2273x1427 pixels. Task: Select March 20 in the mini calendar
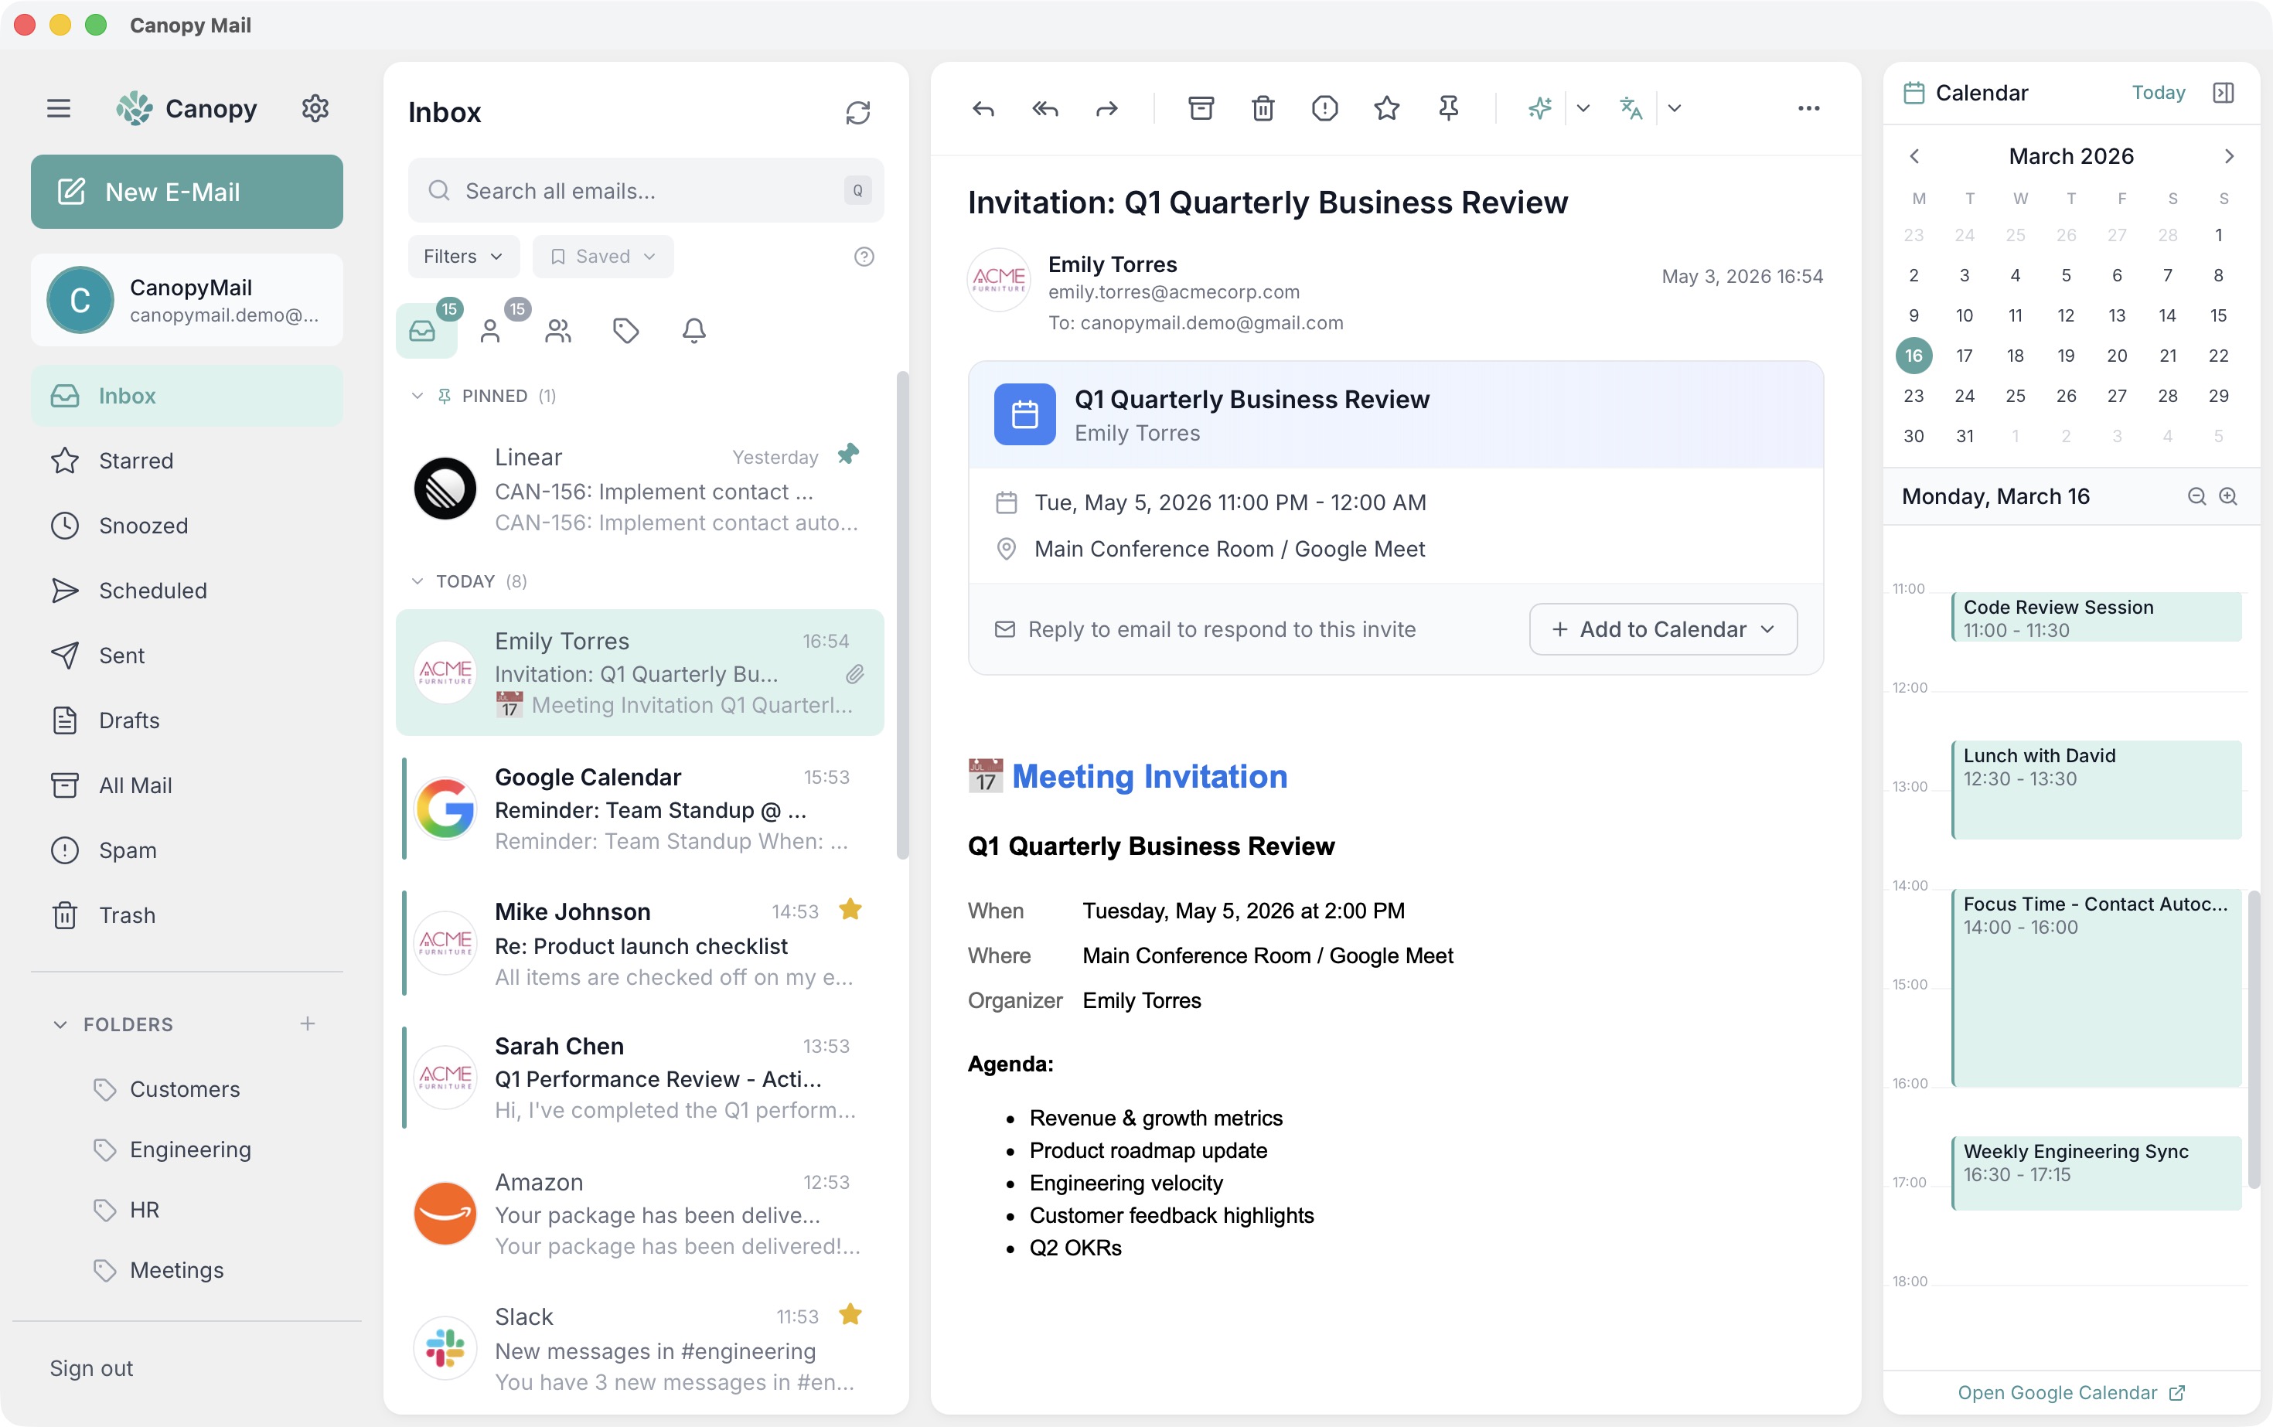[x=2118, y=356]
